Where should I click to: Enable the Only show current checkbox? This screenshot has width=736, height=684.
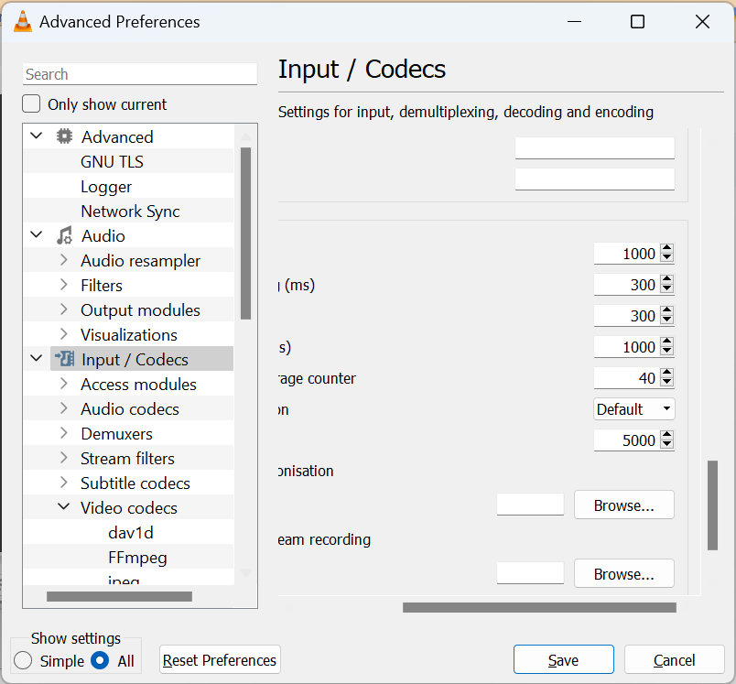tap(30, 103)
